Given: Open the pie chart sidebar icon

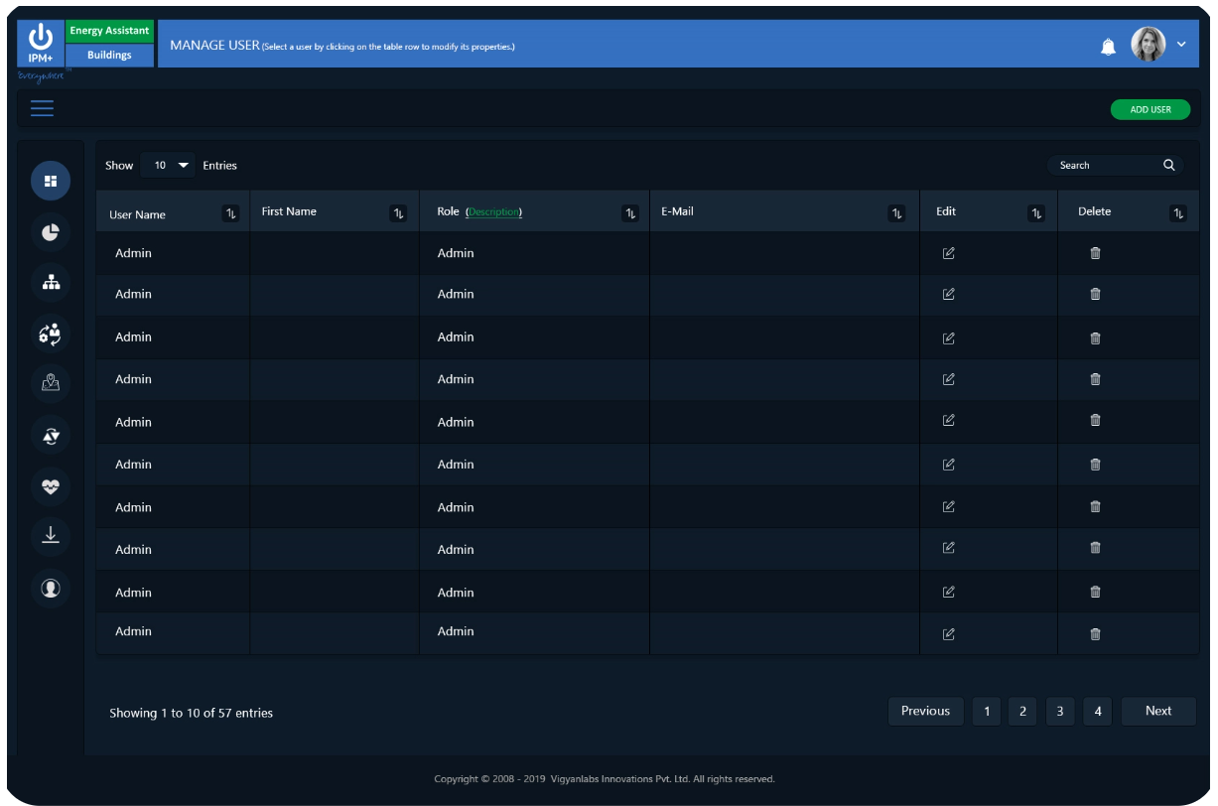Looking at the screenshot, I should pos(51,232).
